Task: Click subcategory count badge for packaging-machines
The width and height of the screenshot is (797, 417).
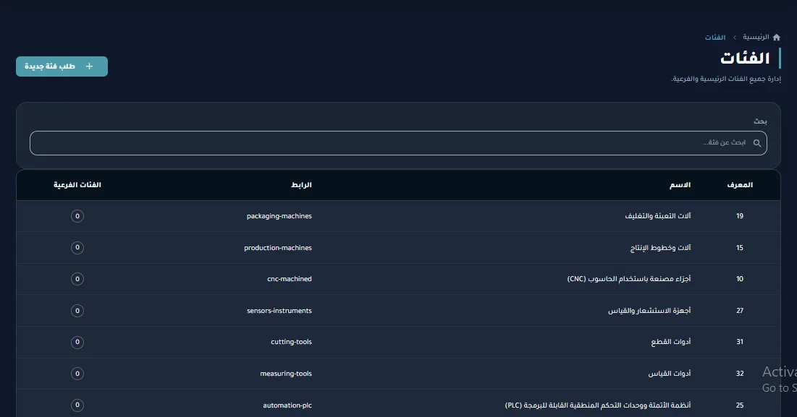Action: (x=77, y=216)
